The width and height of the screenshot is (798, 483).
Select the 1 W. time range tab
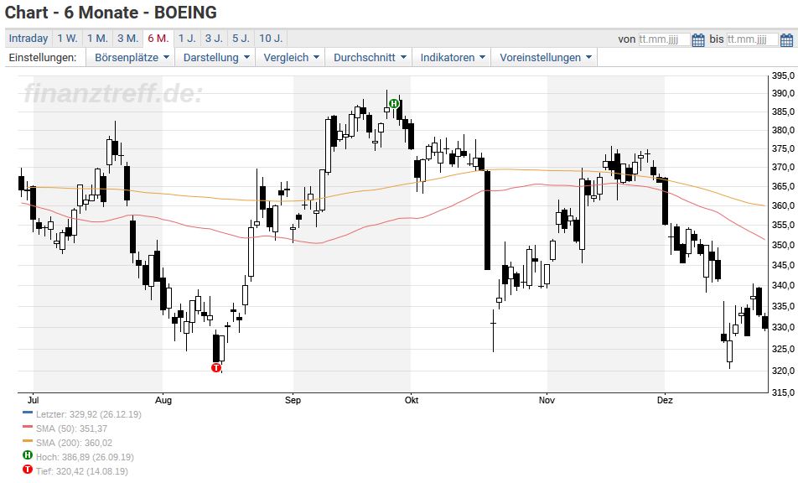pos(67,39)
